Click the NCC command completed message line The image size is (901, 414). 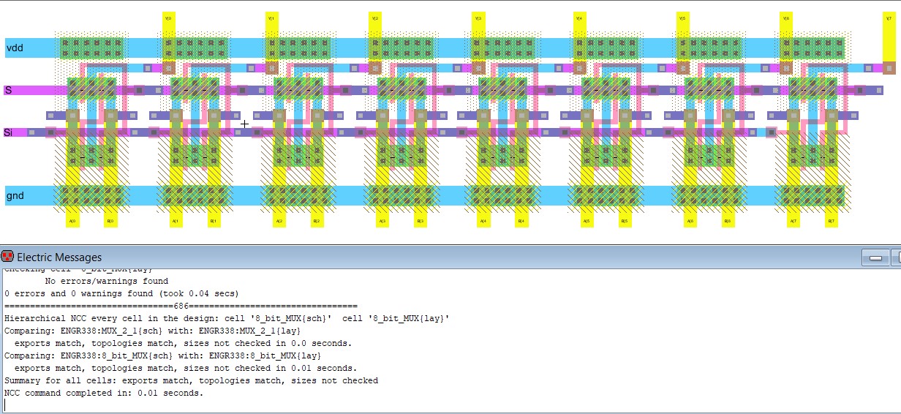coord(104,393)
